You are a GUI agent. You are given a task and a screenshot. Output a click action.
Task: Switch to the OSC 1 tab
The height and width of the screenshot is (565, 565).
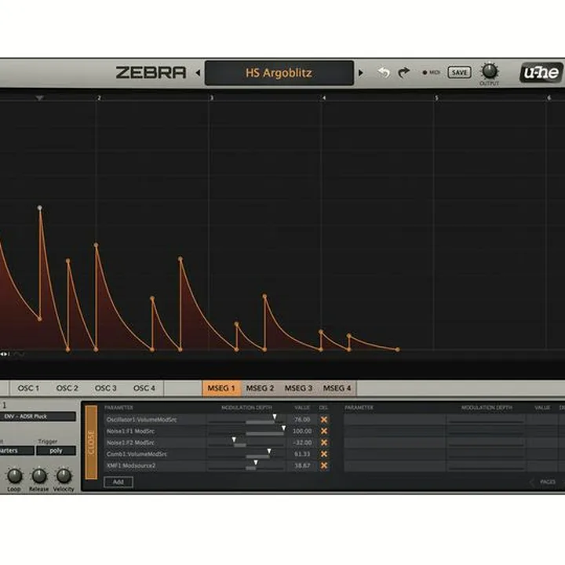pyautogui.click(x=28, y=388)
